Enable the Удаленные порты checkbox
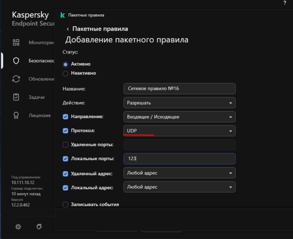The width and height of the screenshot is (293, 239). 65,144
